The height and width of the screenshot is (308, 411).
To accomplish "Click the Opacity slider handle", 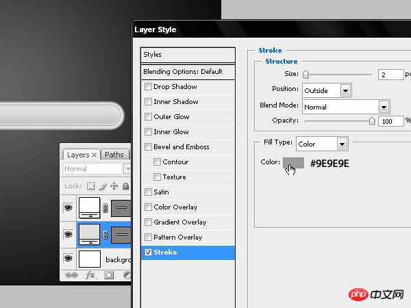I will click(372, 121).
